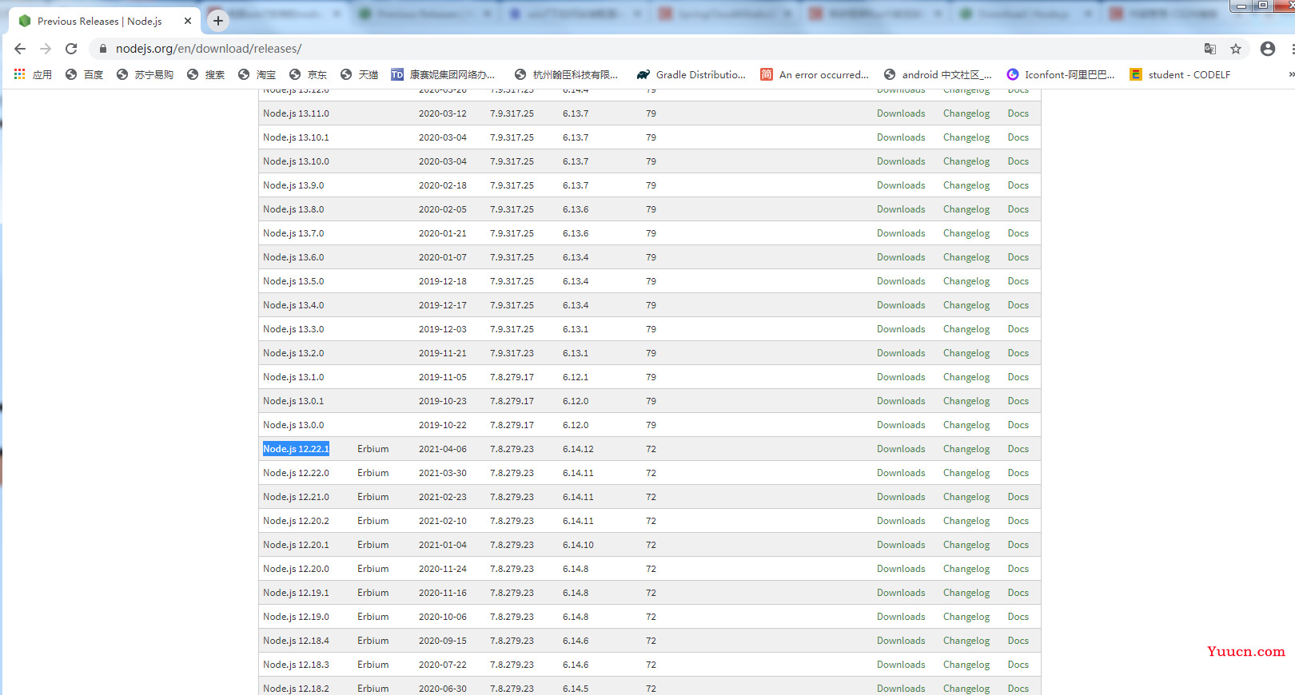Open the android 中文社区 bookmark
The height and width of the screenshot is (695, 1295).
[938, 74]
